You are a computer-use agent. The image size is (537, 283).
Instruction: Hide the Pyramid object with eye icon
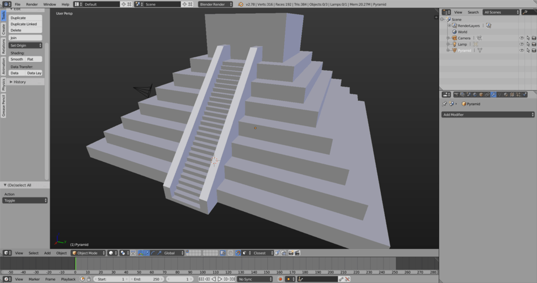(x=522, y=50)
